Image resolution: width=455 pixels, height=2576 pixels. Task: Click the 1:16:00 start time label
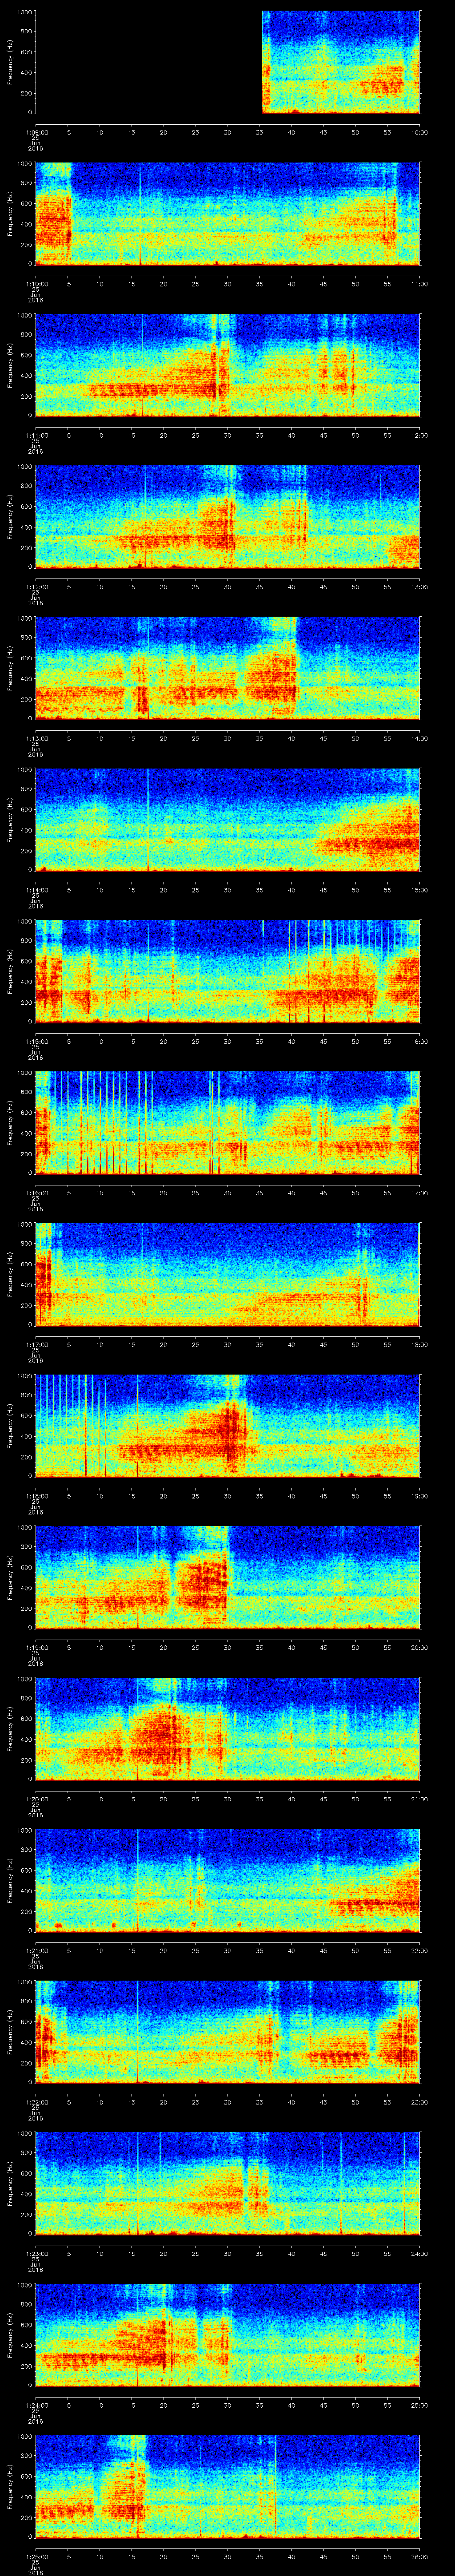[36, 1193]
